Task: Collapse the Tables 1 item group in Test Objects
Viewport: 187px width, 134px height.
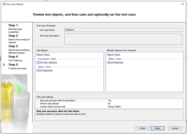Action: [45, 67]
